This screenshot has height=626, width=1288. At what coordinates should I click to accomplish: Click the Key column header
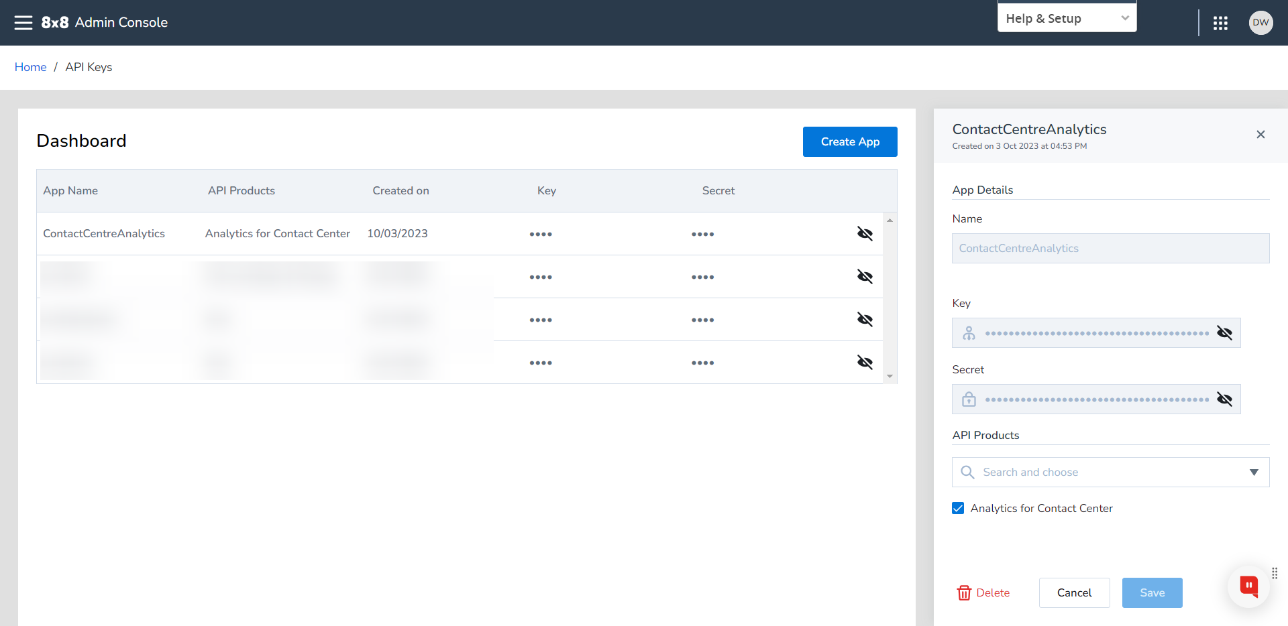coord(547,190)
